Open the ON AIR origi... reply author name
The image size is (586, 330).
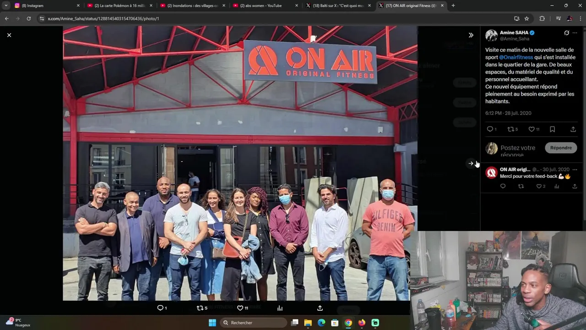[x=515, y=170]
